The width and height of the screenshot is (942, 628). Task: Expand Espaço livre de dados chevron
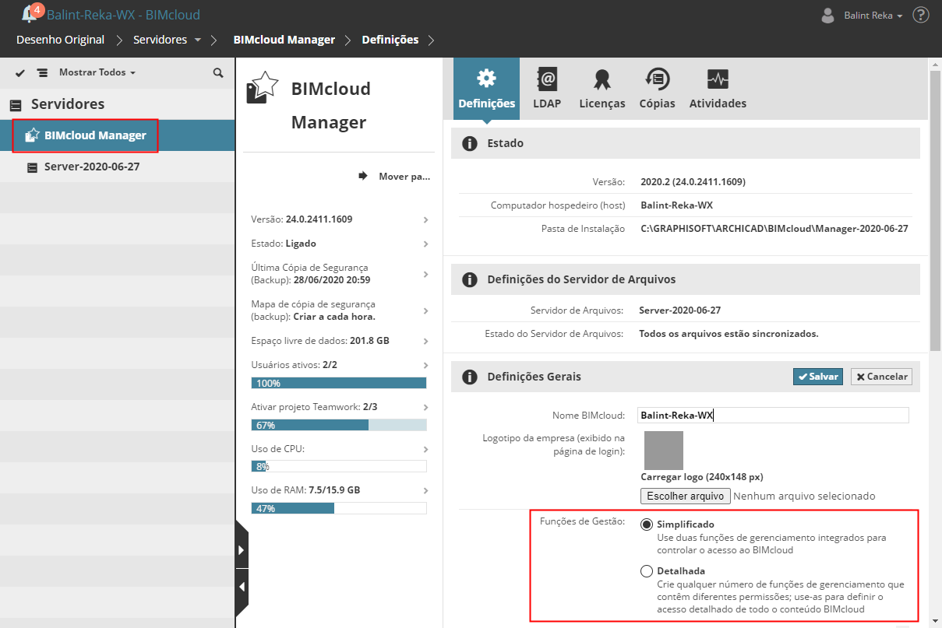tap(425, 342)
